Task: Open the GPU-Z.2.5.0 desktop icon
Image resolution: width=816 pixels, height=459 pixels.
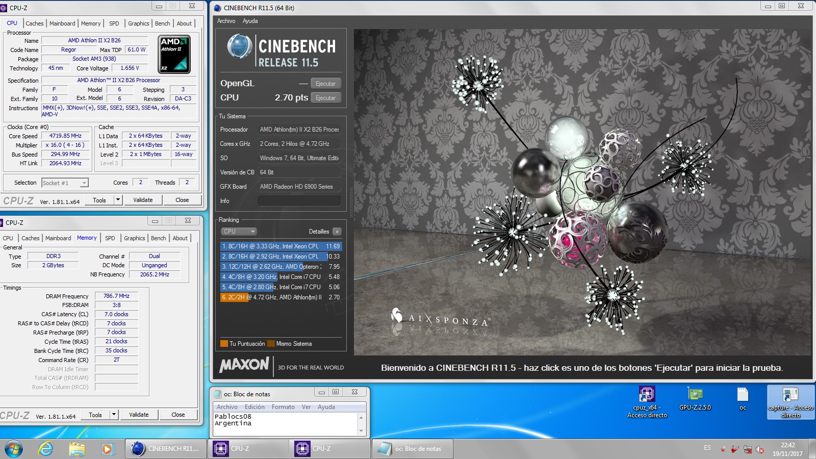Action: pos(695,399)
